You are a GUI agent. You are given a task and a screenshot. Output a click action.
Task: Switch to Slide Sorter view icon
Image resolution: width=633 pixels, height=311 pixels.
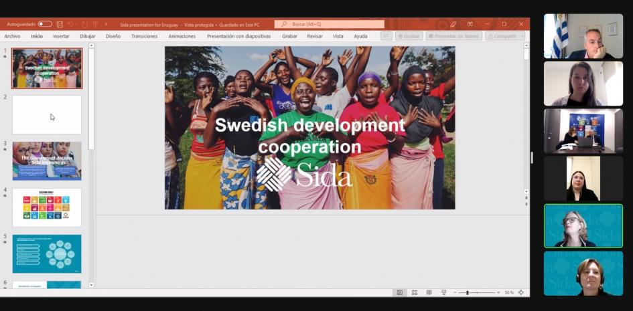pos(415,292)
